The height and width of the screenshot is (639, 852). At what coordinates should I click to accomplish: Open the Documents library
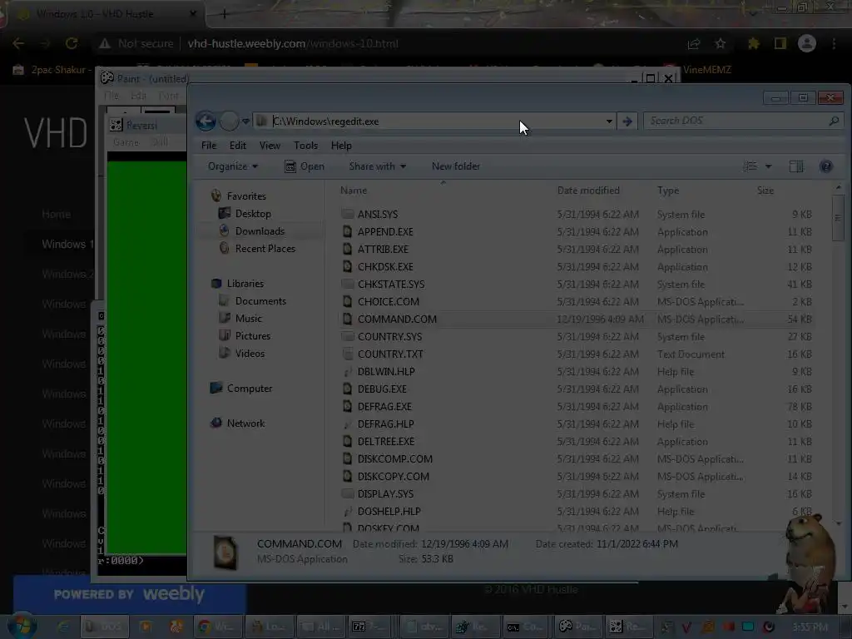(260, 301)
